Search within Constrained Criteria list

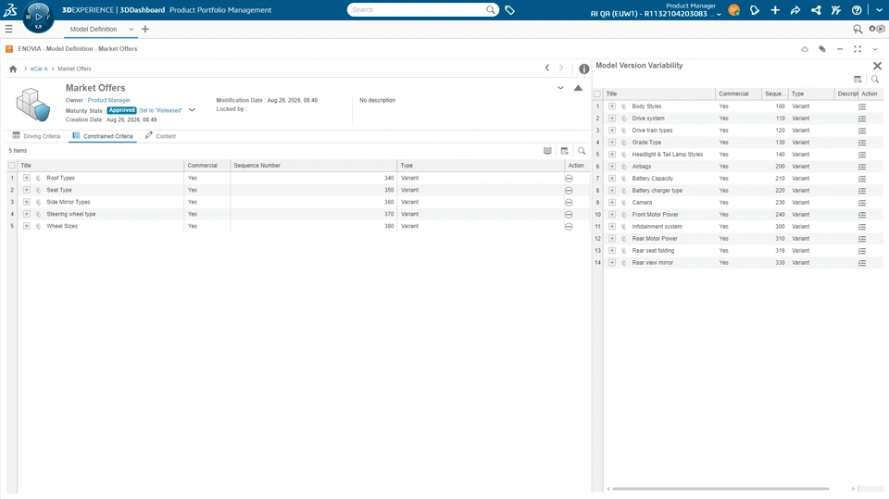coord(582,151)
